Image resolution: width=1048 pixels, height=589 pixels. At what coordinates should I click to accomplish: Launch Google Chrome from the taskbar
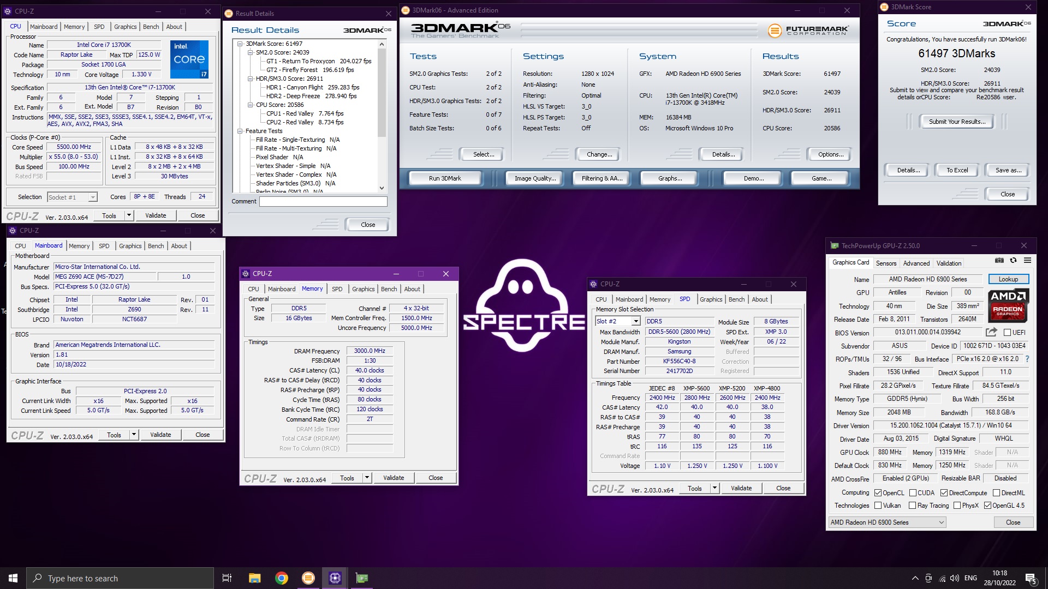(x=282, y=578)
